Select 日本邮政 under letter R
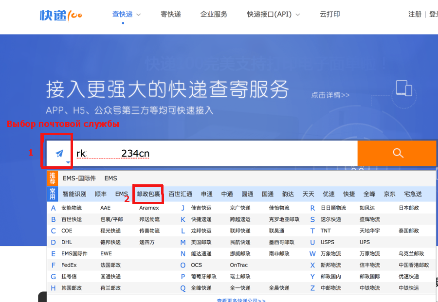The width and height of the screenshot is (438, 302). [409, 208]
